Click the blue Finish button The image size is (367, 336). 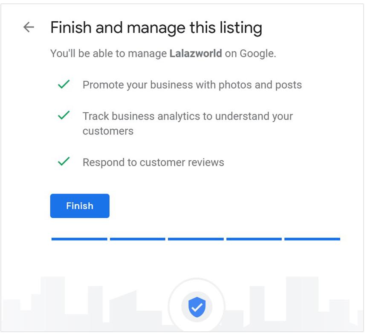(x=80, y=206)
